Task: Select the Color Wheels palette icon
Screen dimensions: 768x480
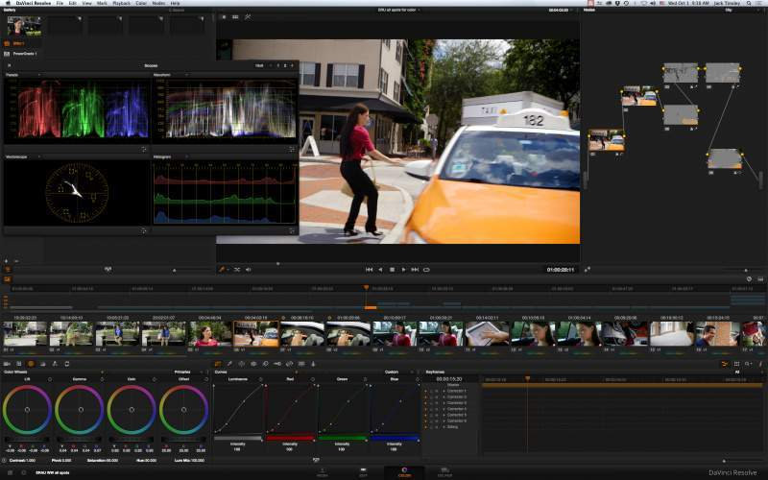Action: point(31,364)
